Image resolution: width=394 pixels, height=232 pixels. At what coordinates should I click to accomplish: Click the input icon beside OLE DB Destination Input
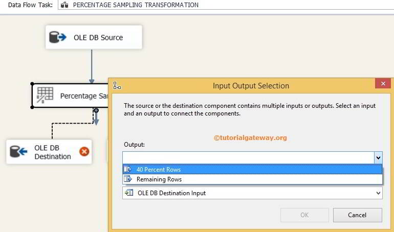(x=129, y=193)
